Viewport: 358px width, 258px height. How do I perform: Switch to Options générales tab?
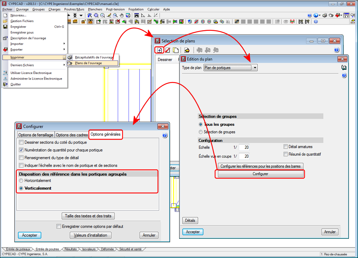[106, 134]
